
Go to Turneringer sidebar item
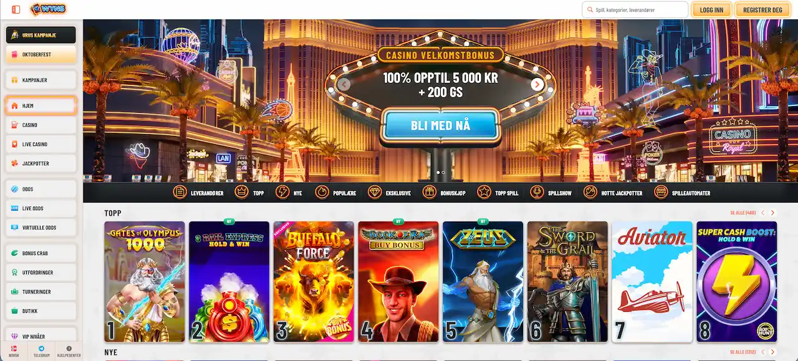click(41, 291)
